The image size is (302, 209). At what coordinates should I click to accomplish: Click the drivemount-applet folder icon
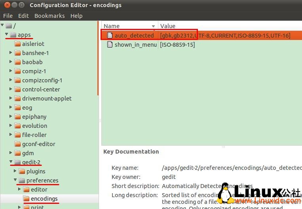pyautogui.click(x=17, y=99)
